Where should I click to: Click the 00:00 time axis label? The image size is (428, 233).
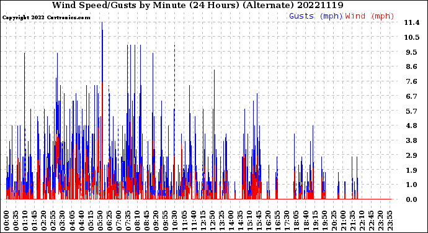click(7, 220)
